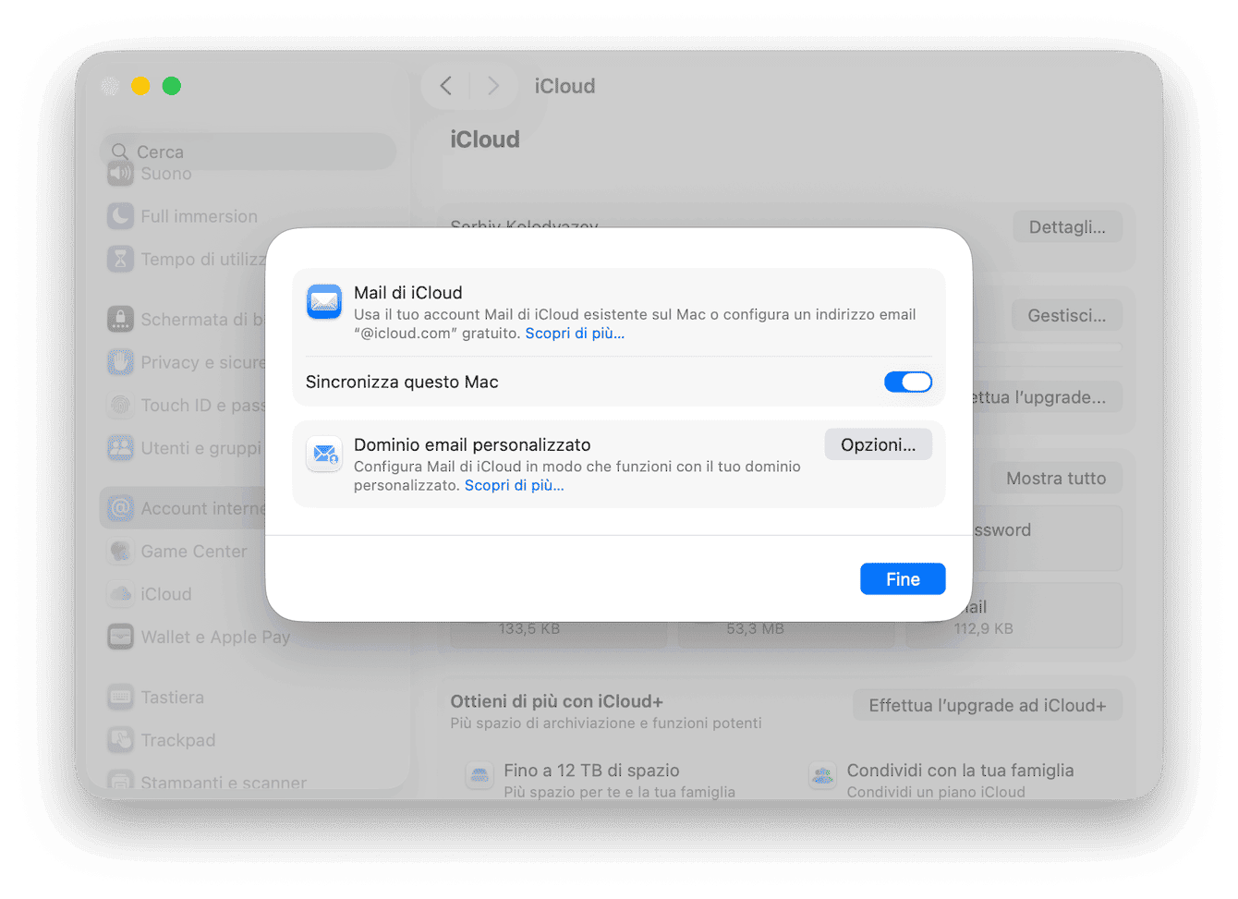
Task: Click the Ottieni di più con iCloud+ heading
Action: pos(556,701)
